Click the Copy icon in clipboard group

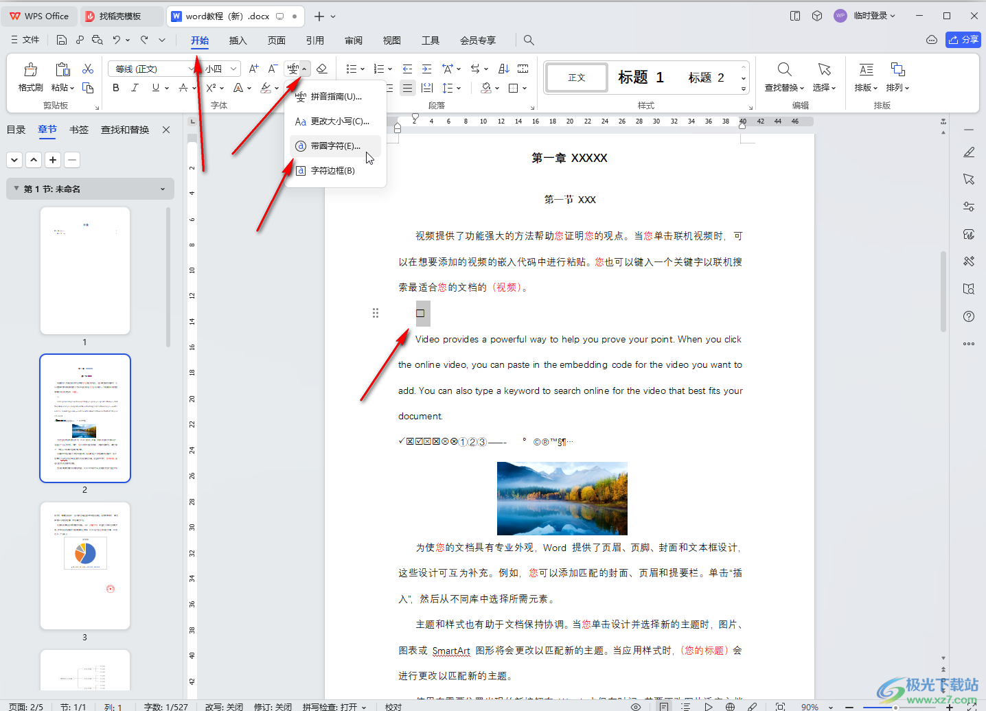click(88, 87)
